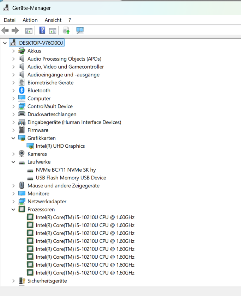Expand Audioeingänge und -ausgänge
Screen dimensions: 241x296
(13, 75)
